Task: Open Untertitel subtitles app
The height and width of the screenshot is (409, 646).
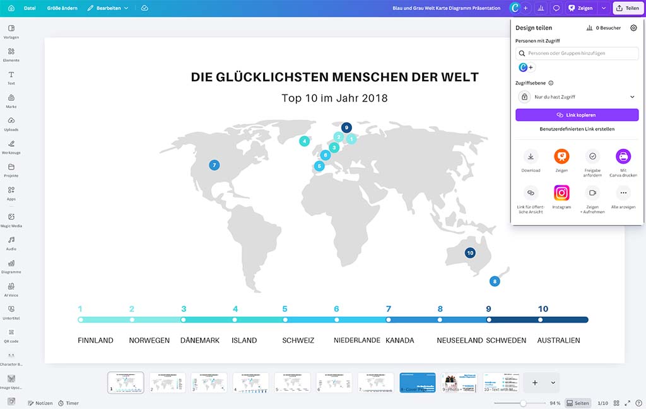Action: 11,313
